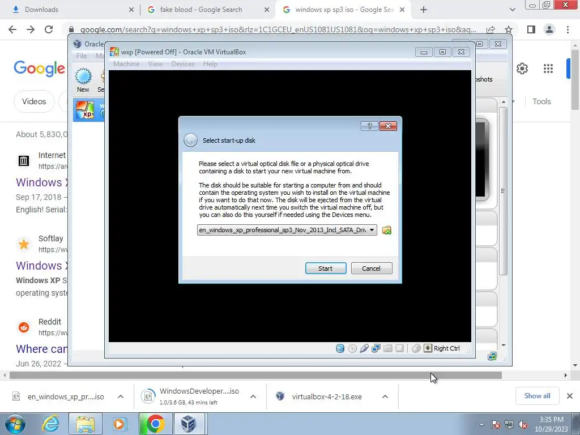Open the Windows Start orb

point(15,424)
